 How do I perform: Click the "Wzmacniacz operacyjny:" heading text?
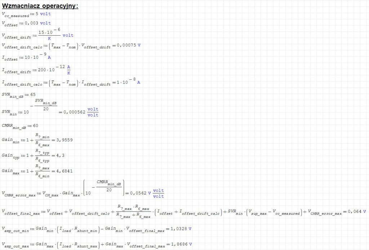[x=40, y=6]
